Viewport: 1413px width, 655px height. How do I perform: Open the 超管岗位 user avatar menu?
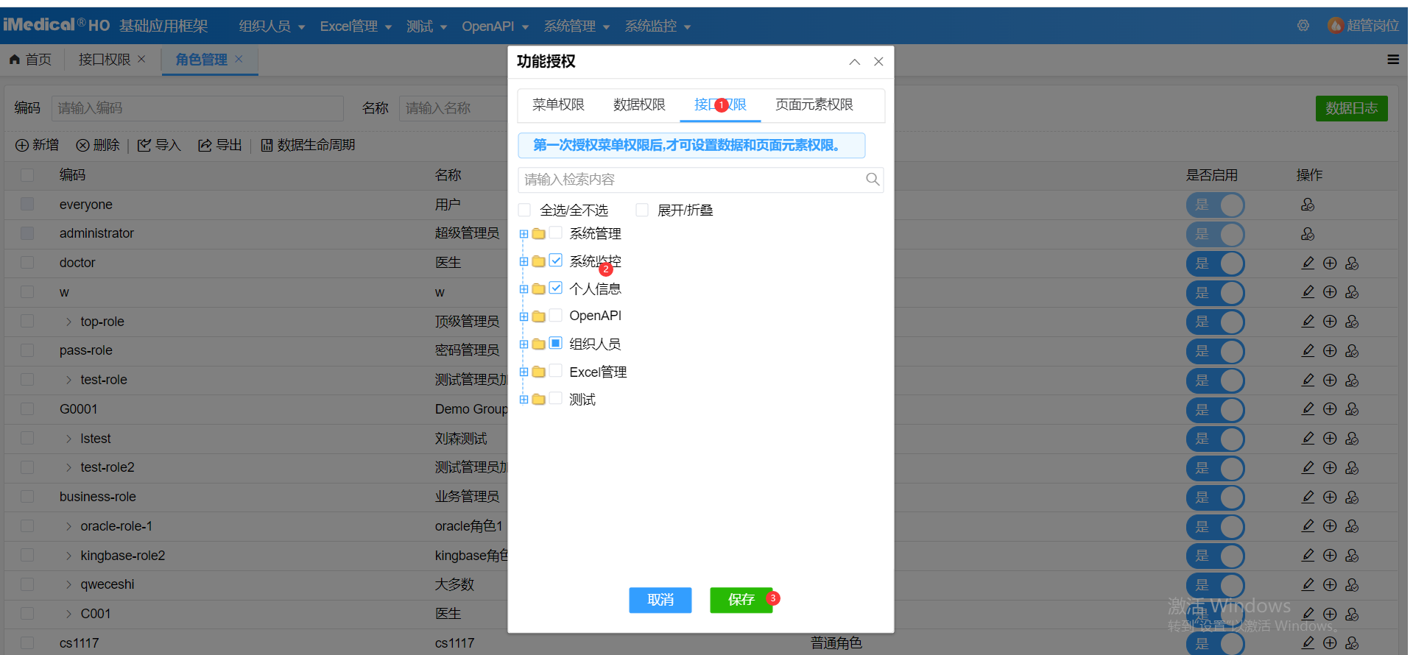pyautogui.click(x=1363, y=26)
